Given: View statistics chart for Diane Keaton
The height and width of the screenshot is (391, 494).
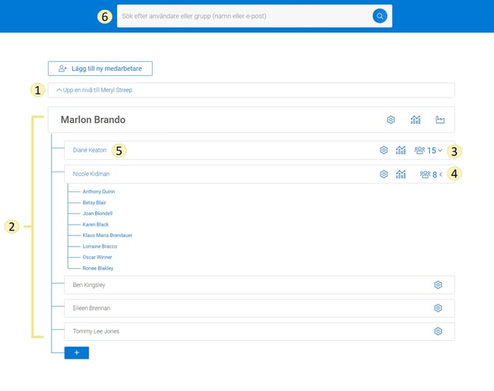Looking at the screenshot, I should [x=401, y=150].
